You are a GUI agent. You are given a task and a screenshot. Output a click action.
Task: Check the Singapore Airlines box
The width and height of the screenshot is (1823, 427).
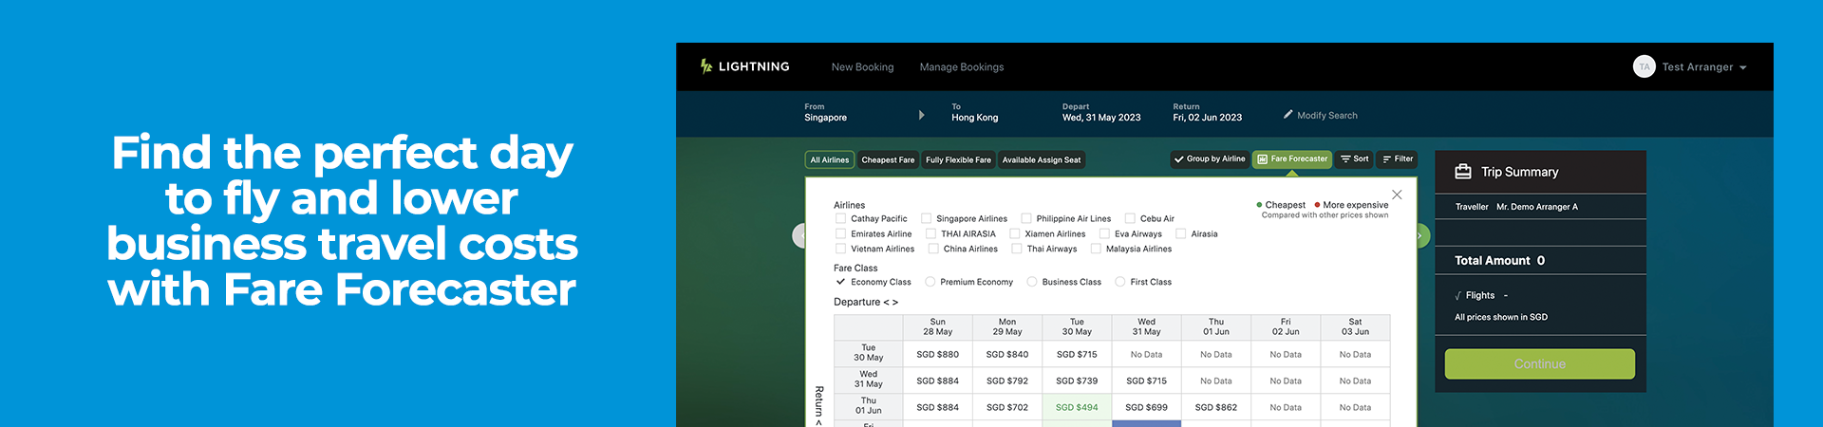(x=926, y=218)
